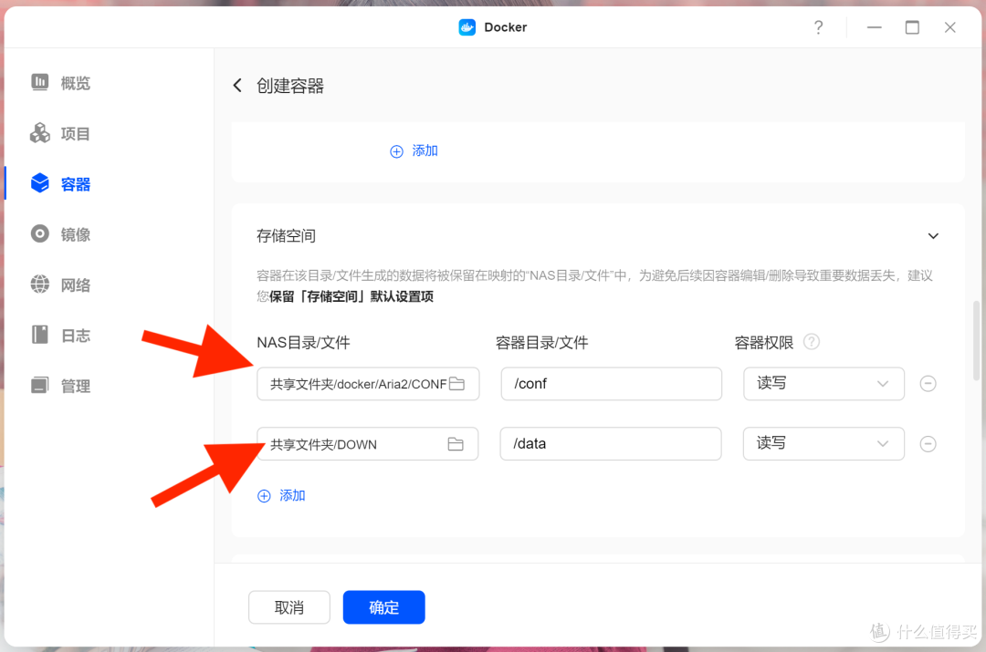
Task: Browse folder for the DOWN NAS path
Action: (456, 444)
